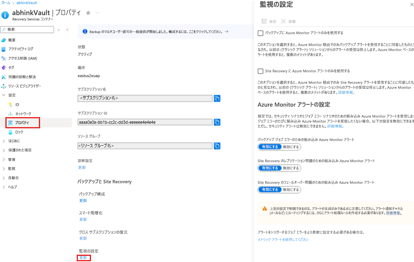
Task: Expand the 管理 section
Action: tap(4, 160)
